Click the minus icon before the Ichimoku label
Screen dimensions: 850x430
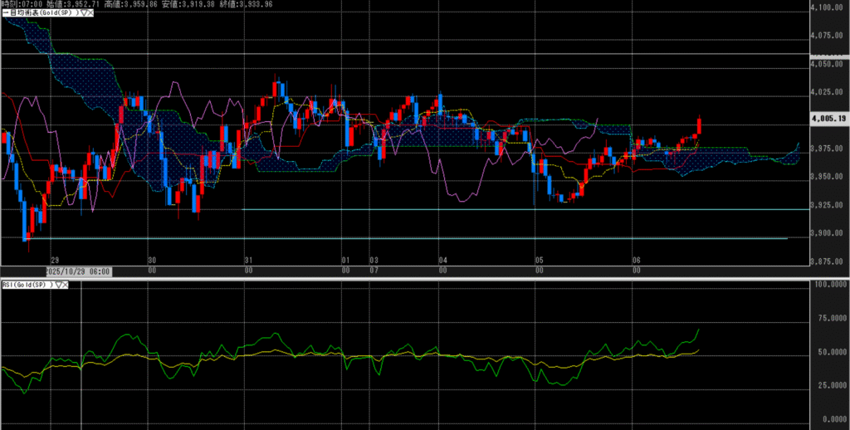4,13
